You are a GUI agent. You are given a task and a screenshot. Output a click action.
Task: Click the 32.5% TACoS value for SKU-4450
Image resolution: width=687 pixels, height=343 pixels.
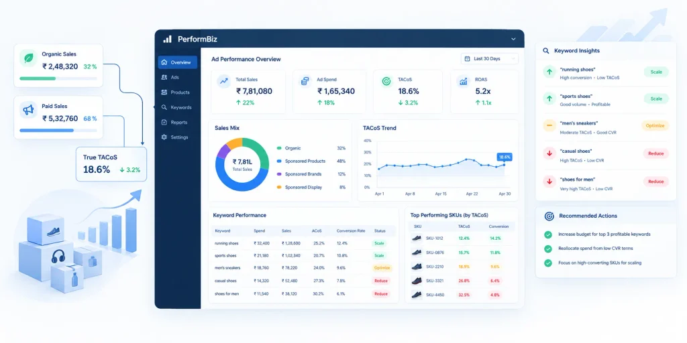point(464,295)
